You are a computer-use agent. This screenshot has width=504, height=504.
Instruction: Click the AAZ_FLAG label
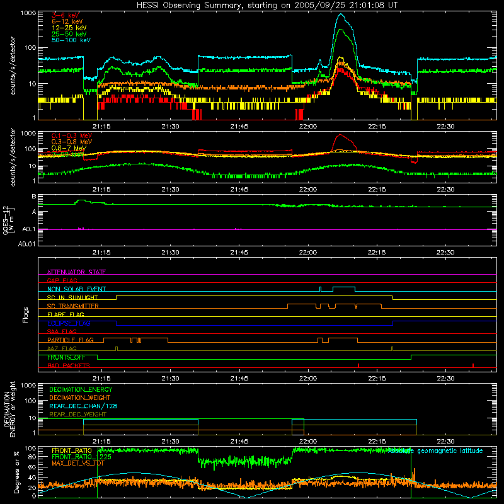coord(62,348)
